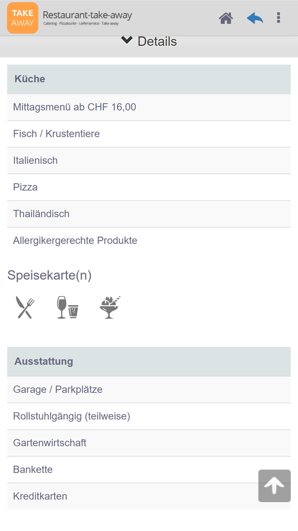
Task: Select the Ausstattung section header
Action: coord(149,361)
